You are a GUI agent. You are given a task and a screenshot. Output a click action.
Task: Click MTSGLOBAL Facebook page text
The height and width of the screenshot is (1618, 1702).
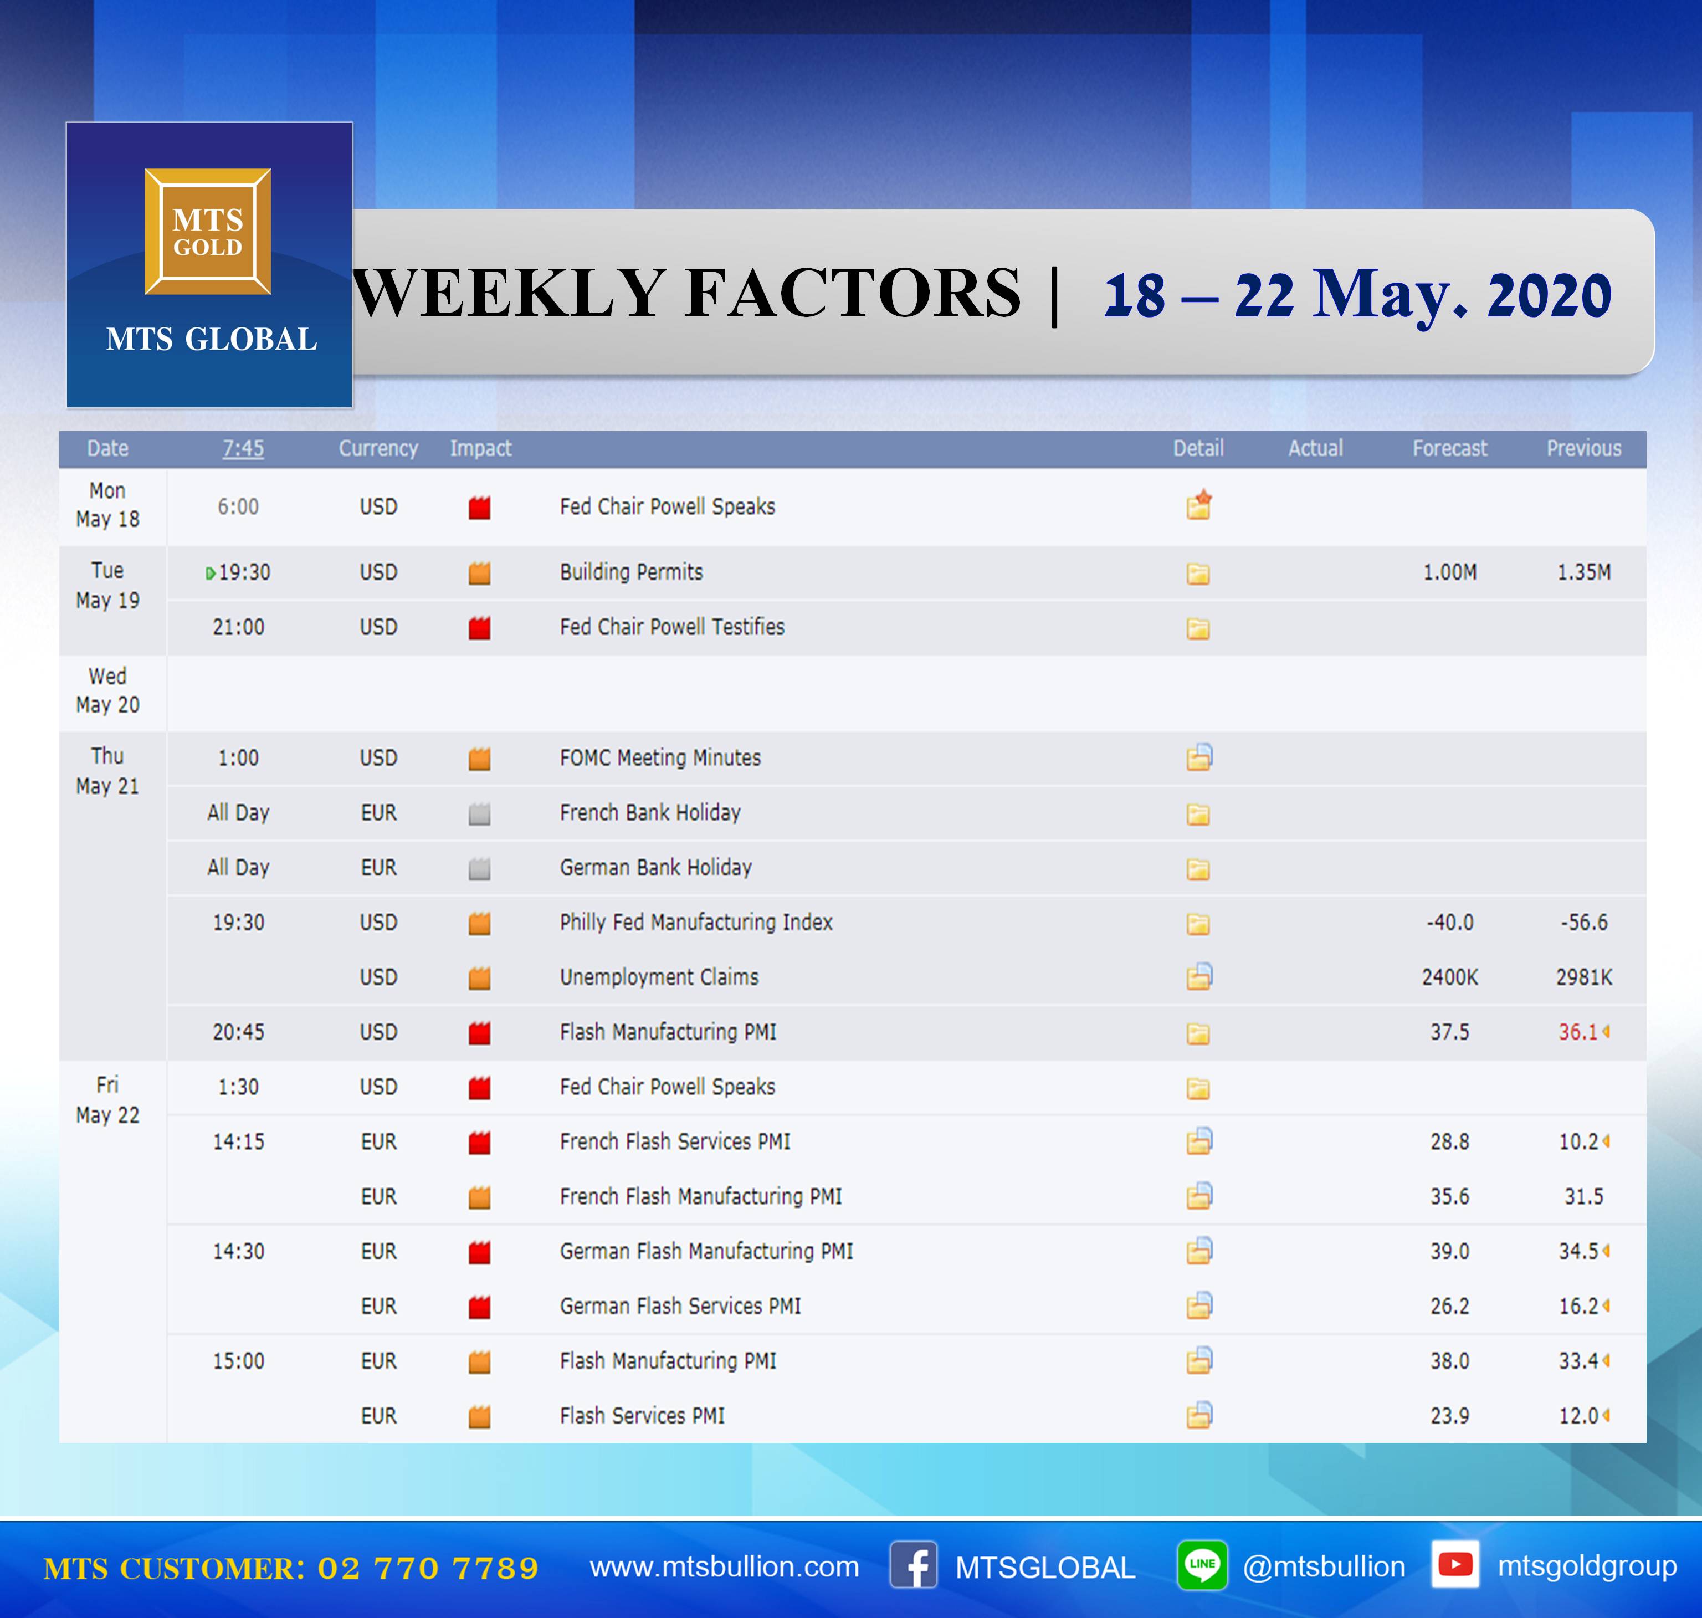(1045, 1567)
